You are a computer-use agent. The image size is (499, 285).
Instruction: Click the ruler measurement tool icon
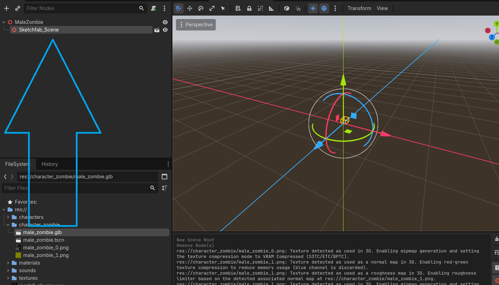(x=271, y=8)
